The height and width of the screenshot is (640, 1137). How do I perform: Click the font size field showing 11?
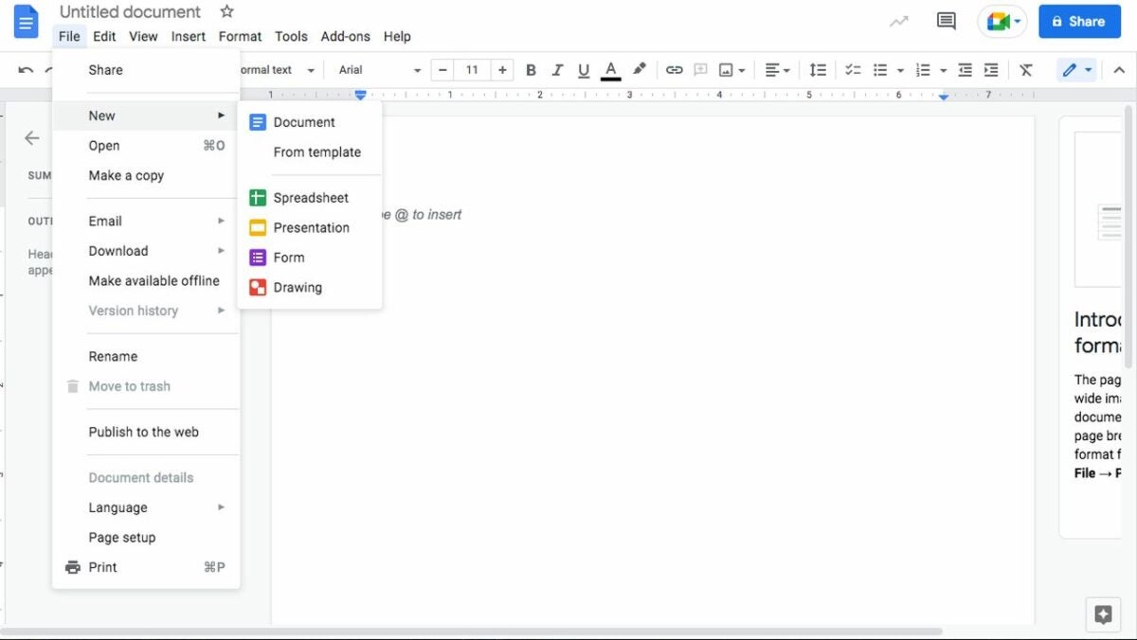(x=472, y=70)
